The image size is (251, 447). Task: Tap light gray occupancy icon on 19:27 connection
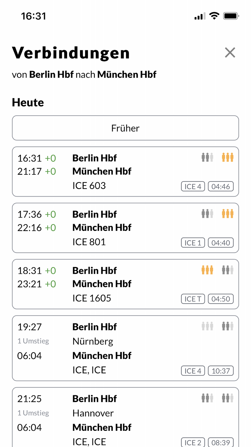[207, 326]
